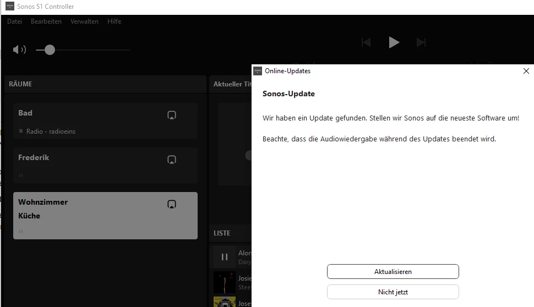Click the group icon for Wohnzimmer room
The width and height of the screenshot is (534, 307).
point(172,204)
